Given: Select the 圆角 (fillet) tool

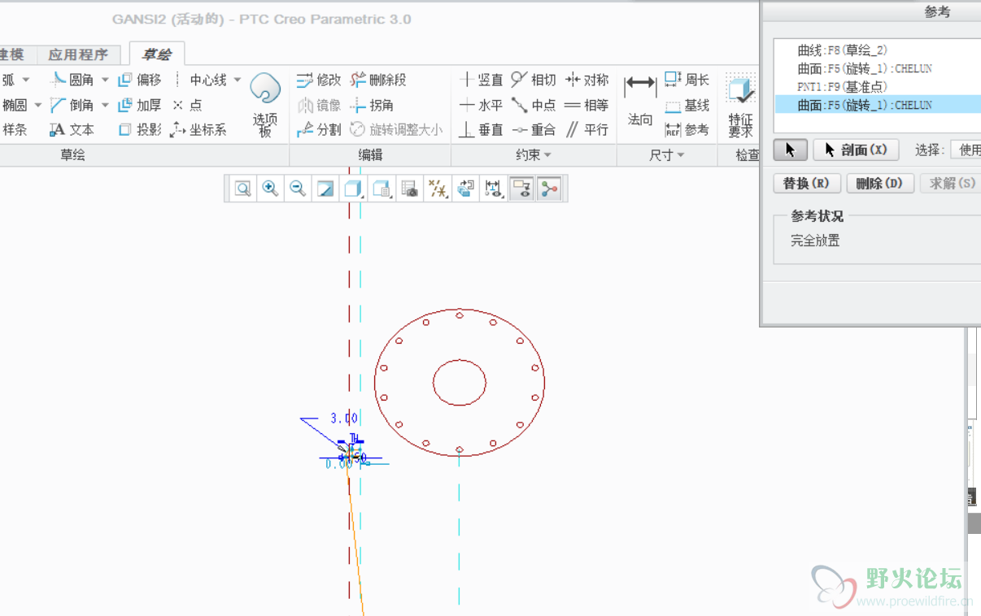Looking at the screenshot, I should pos(72,80).
